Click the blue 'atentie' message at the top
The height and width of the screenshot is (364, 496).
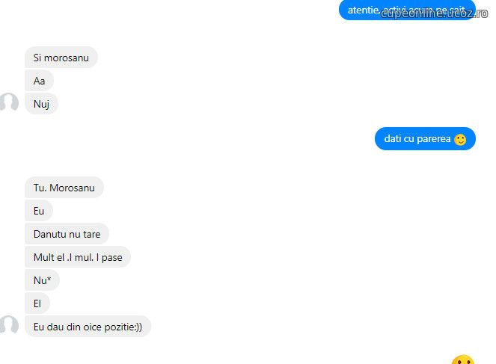[407, 10]
